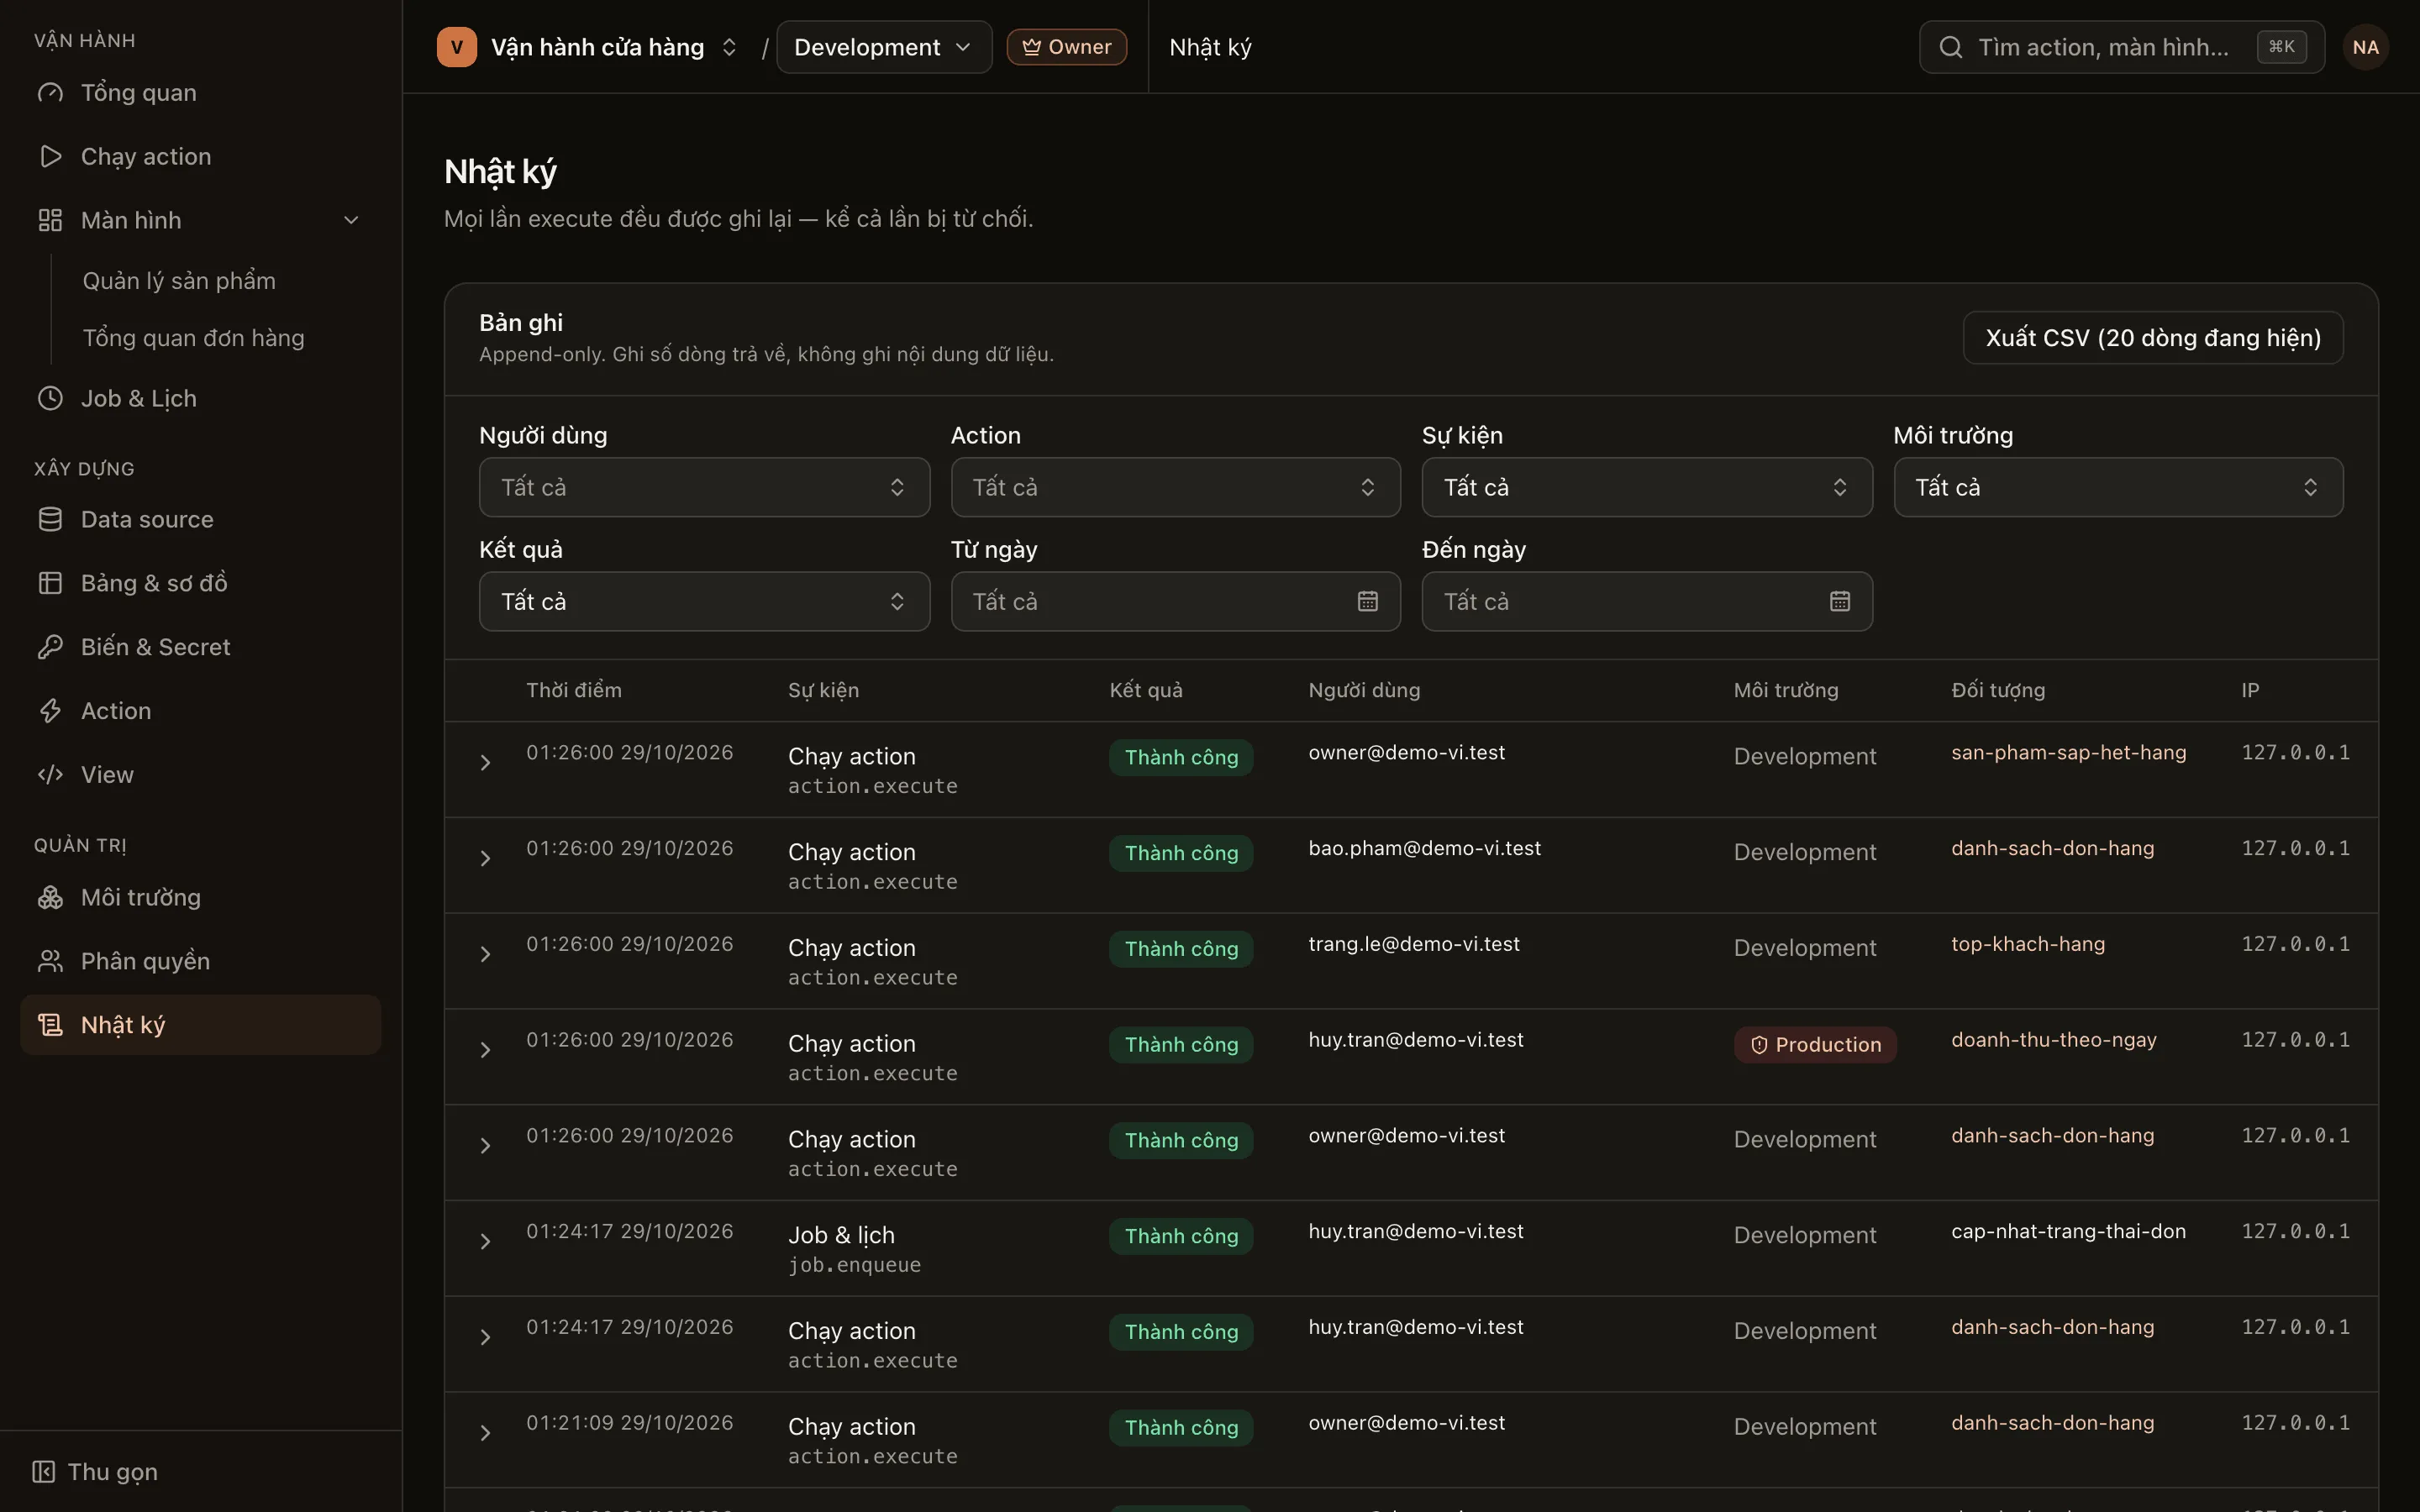Go to Phân quyền page
2420x1512 pixels.
(200, 961)
